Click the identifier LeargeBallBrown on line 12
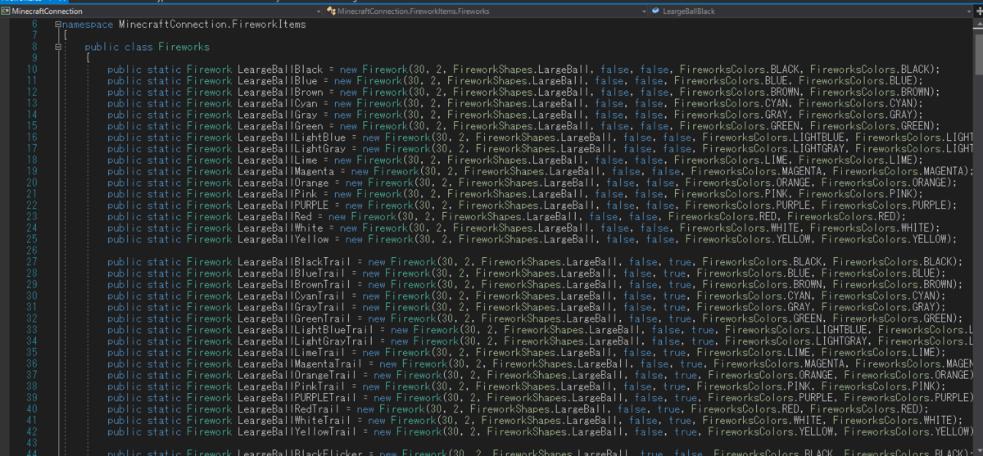Screen dimensions: 983x456 click(x=280, y=93)
